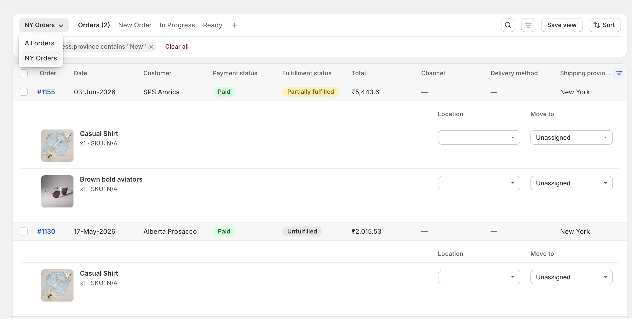
Task: Click the plus icon to add view
Action: pyautogui.click(x=234, y=25)
